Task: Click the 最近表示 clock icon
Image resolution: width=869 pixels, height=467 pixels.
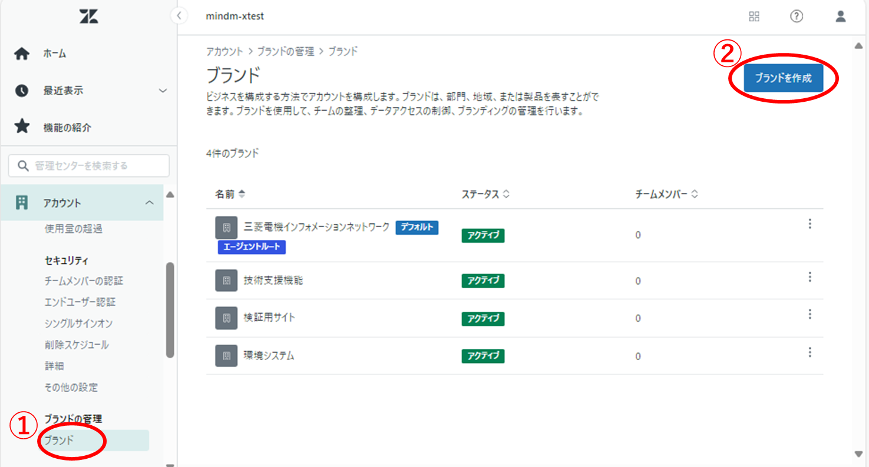Action: 22,91
